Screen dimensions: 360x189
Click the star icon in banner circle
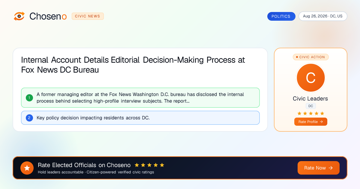(x=27, y=168)
